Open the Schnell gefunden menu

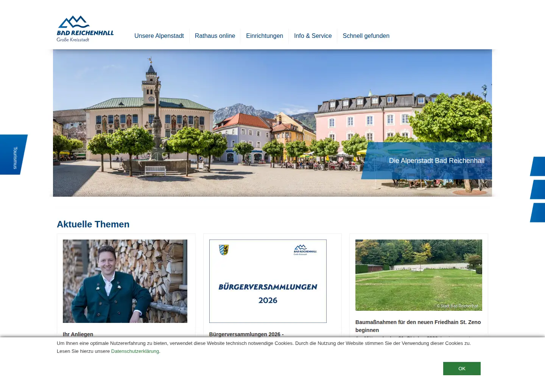pyautogui.click(x=366, y=36)
